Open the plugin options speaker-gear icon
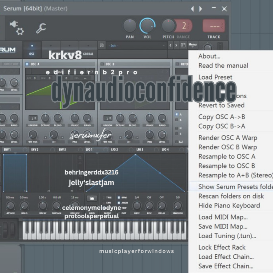 tap(17, 28)
